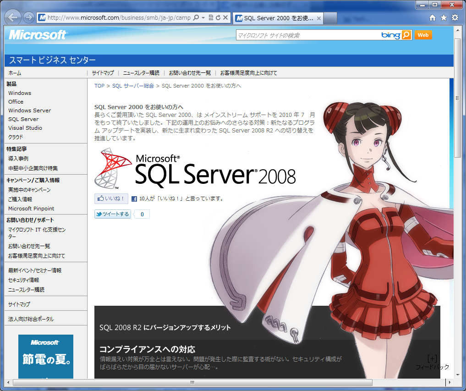466x391 pixels.
Task: Click the Microsoft logo in the header
Action: [x=38, y=35]
